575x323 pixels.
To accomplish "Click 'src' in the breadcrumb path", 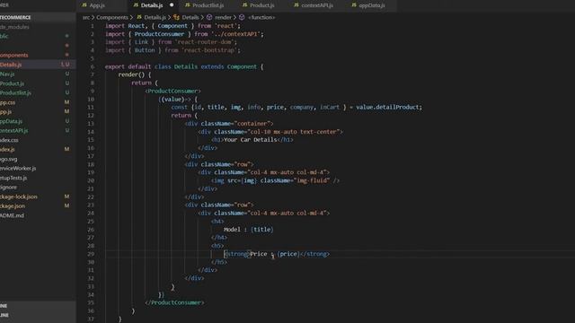I will pyautogui.click(x=86, y=17).
